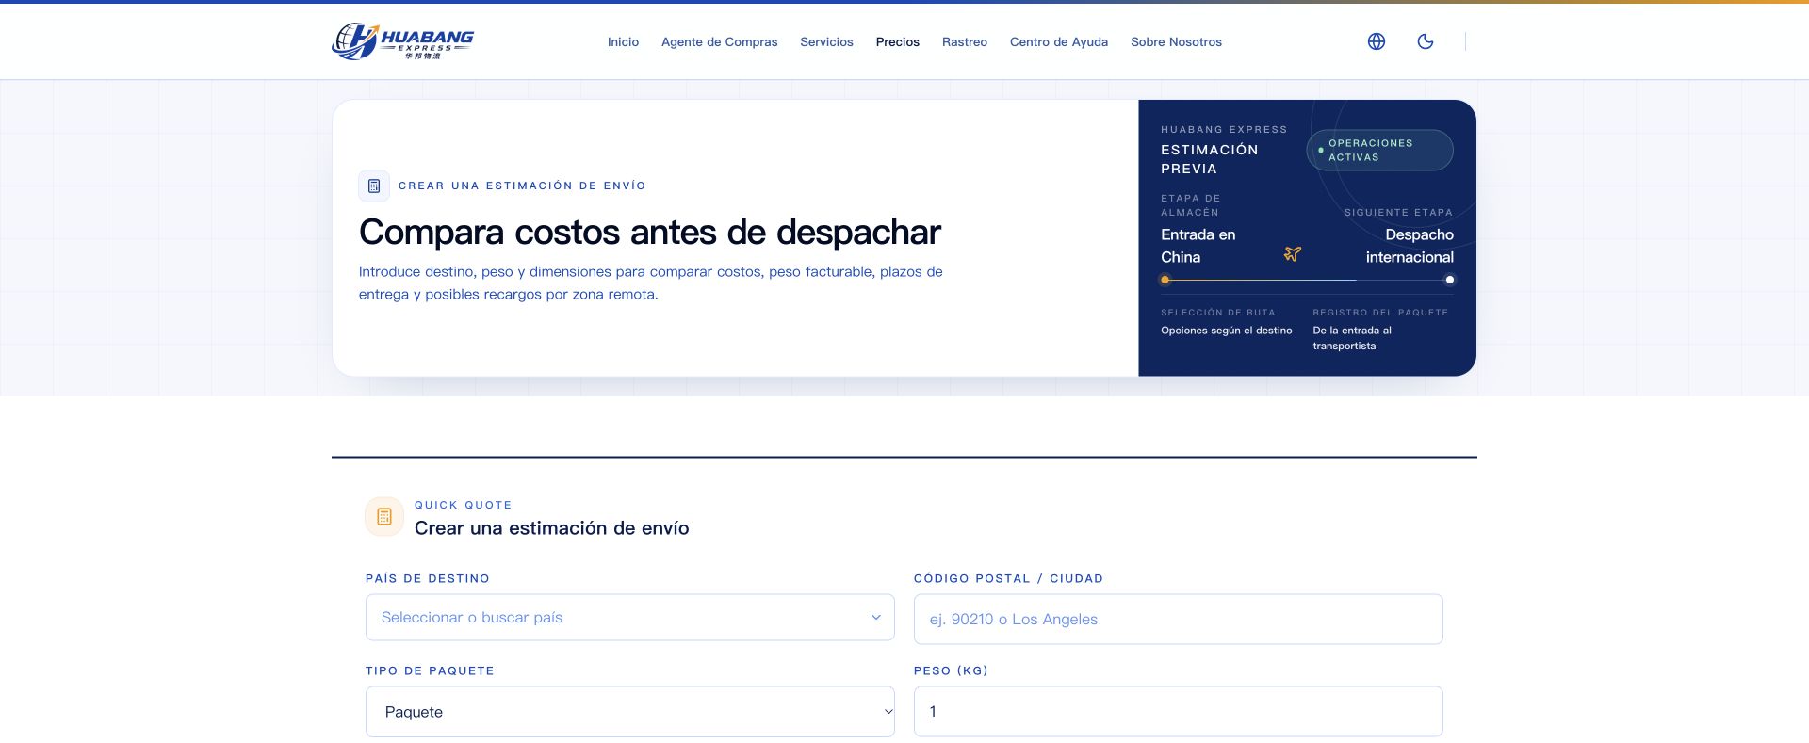
Task: Visit the Centro de Ayuda link
Action: point(1059,42)
